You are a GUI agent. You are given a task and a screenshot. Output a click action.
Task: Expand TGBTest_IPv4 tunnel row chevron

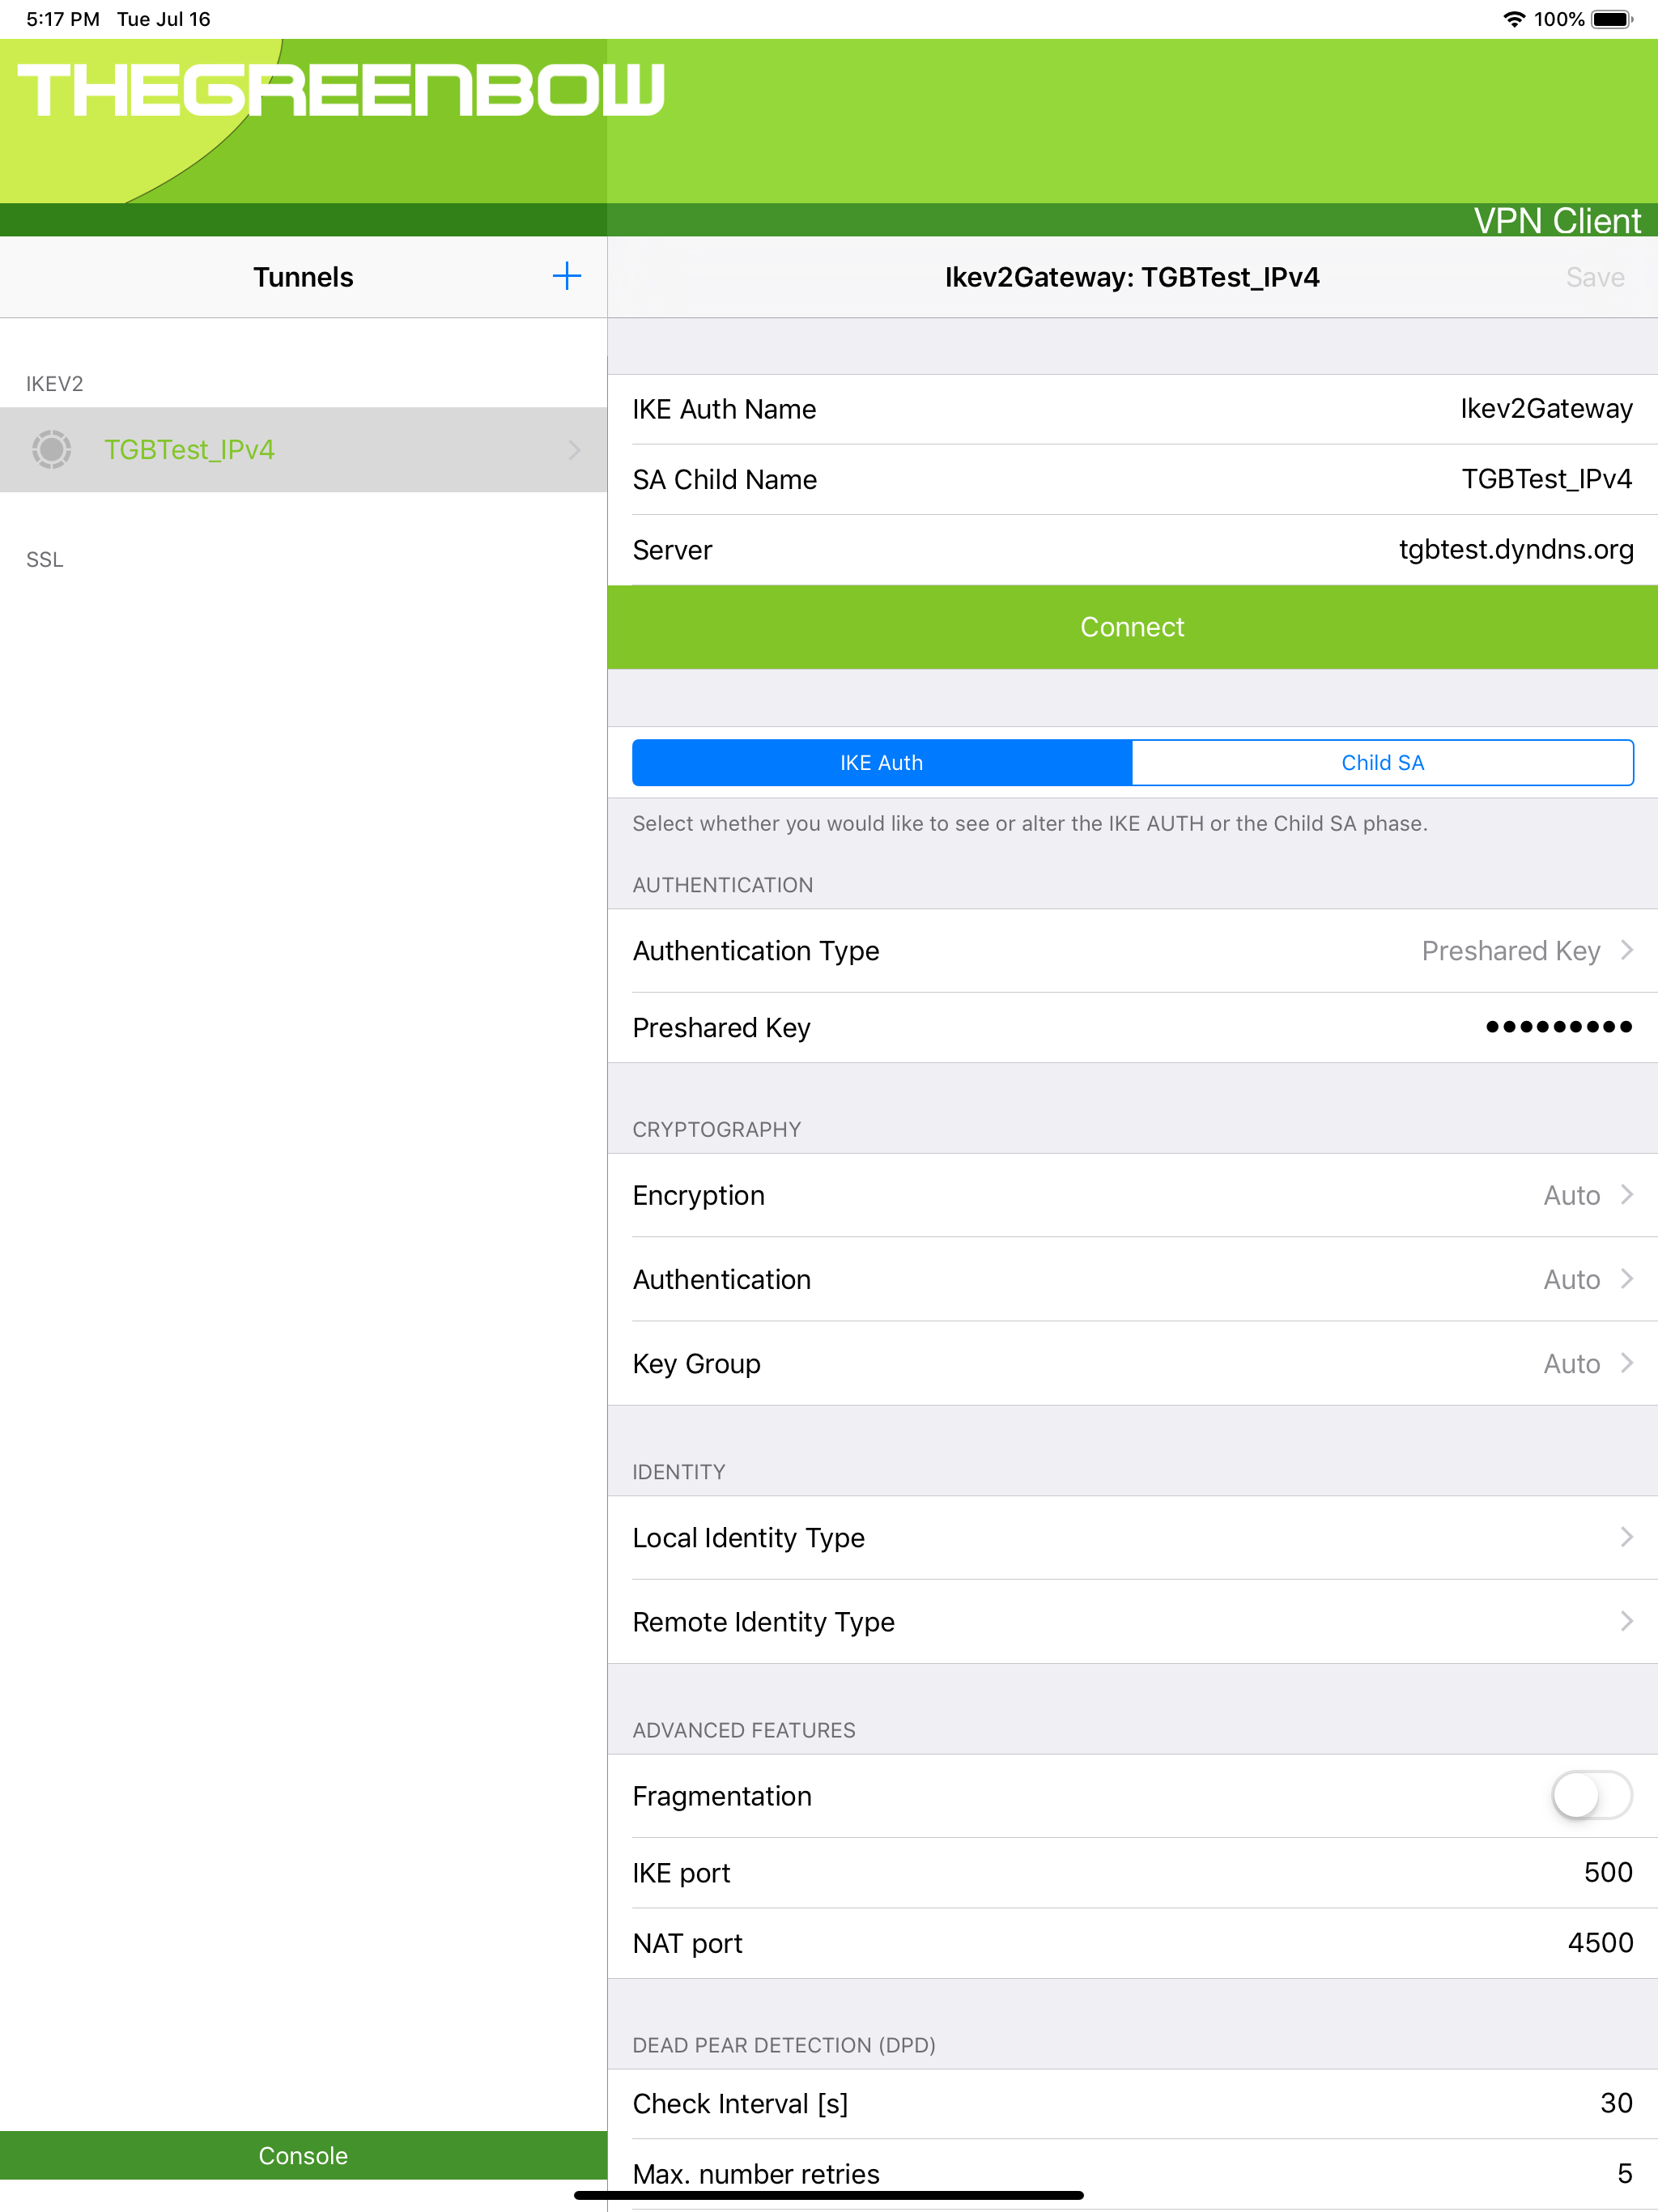574,450
